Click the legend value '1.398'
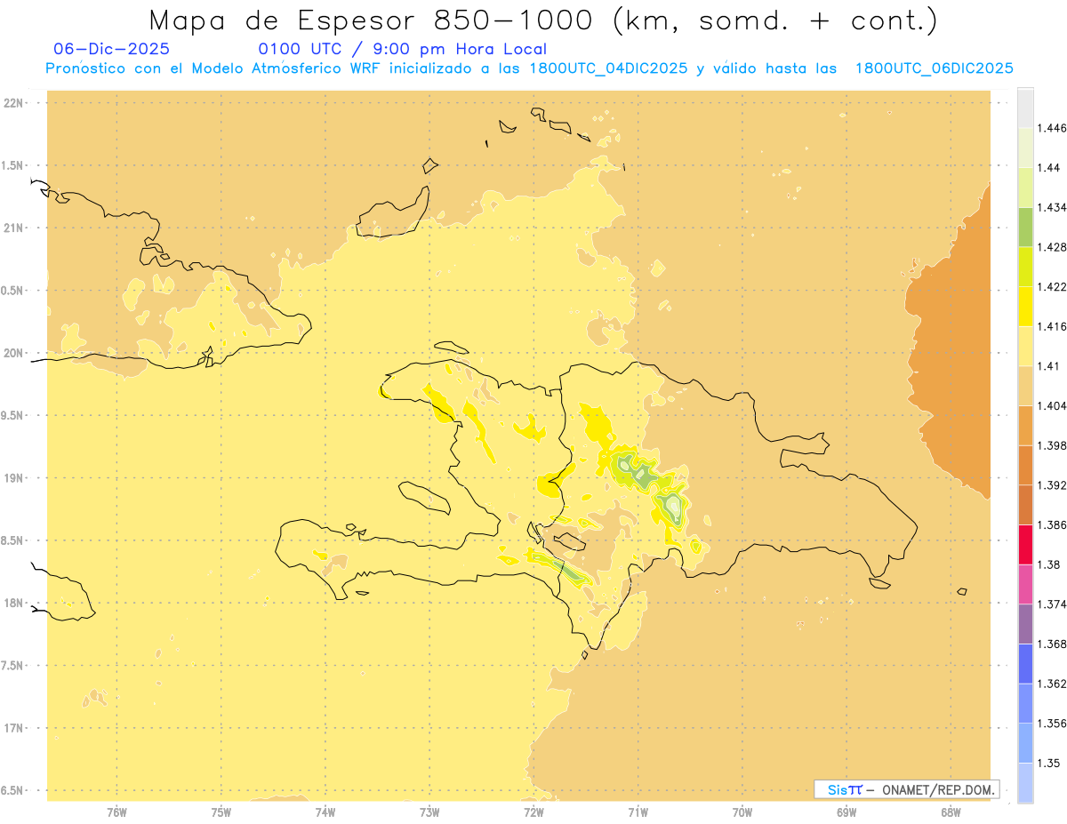This screenshot has height=824, width=1067. pos(1052,445)
